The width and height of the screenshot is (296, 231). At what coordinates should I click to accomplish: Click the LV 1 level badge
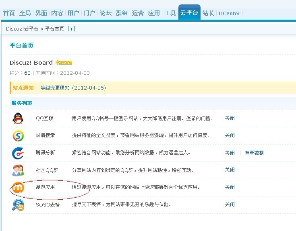click(64, 63)
